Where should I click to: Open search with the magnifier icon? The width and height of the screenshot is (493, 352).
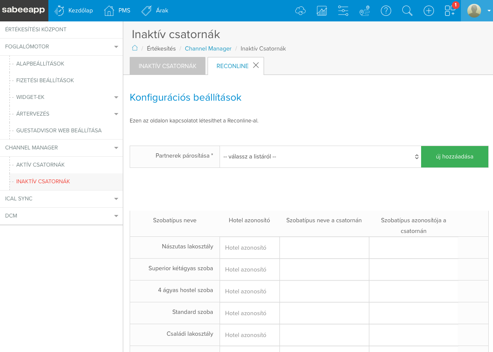pyautogui.click(x=407, y=11)
